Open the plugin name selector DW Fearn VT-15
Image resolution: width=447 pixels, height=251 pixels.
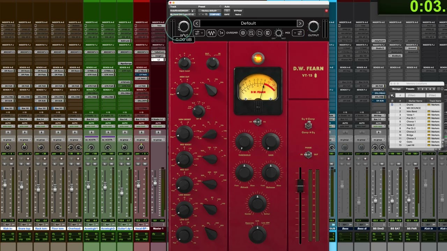(182, 15)
